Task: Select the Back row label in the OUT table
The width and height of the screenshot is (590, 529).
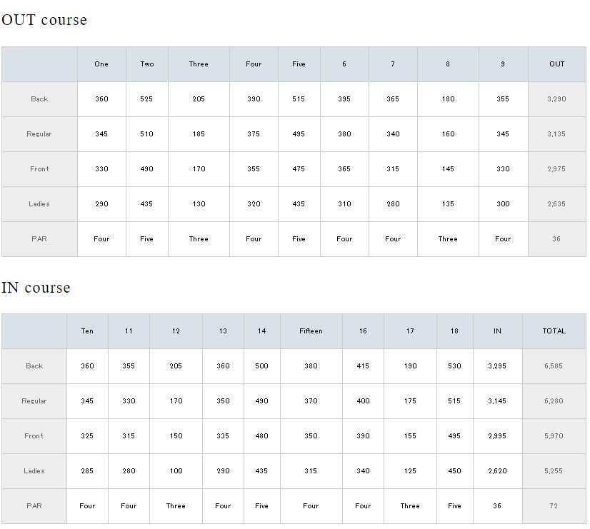Action: pos(39,99)
